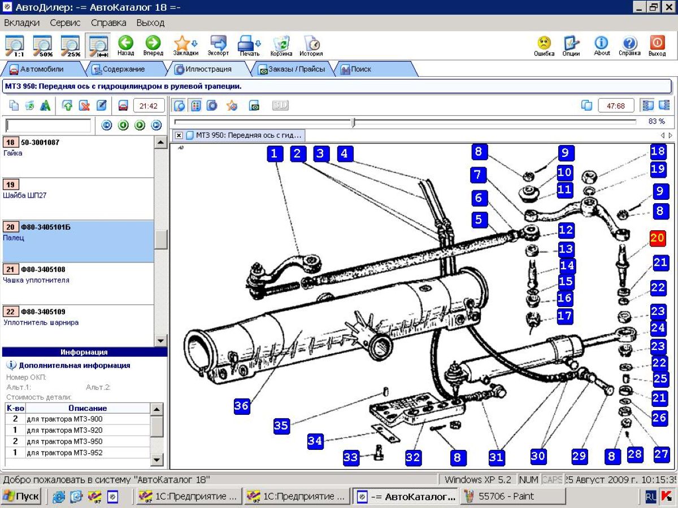Click the green up arrow icon in parts toolbar
Screen dimensions: 678x508
coord(68,106)
